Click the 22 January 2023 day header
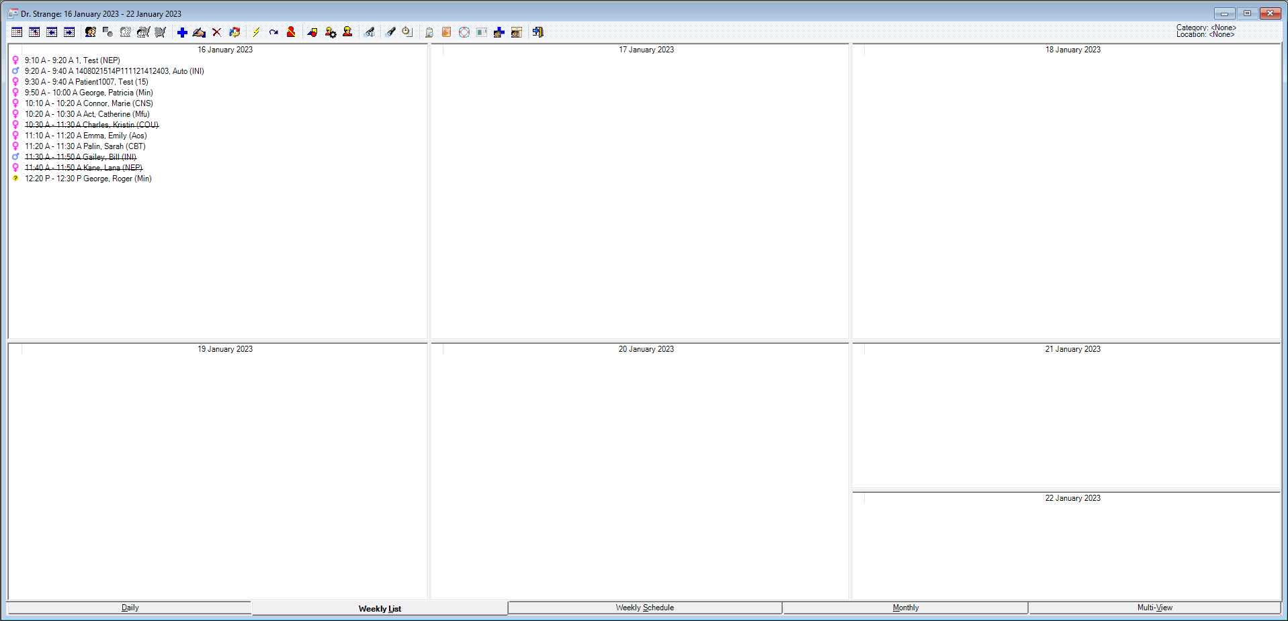Image resolution: width=1288 pixels, height=621 pixels. tap(1073, 498)
